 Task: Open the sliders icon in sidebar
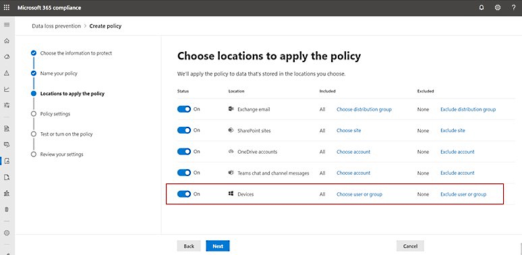coord(7,105)
